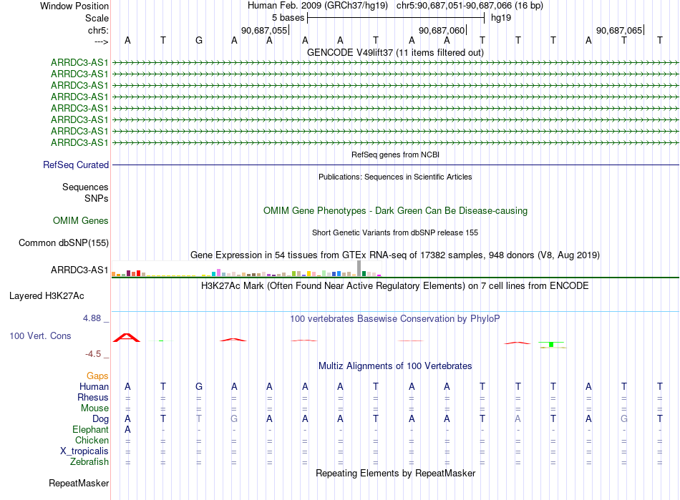The width and height of the screenshot is (680, 500).
Task: Click the ---> strand direction arrow label
Action: click(x=101, y=41)
